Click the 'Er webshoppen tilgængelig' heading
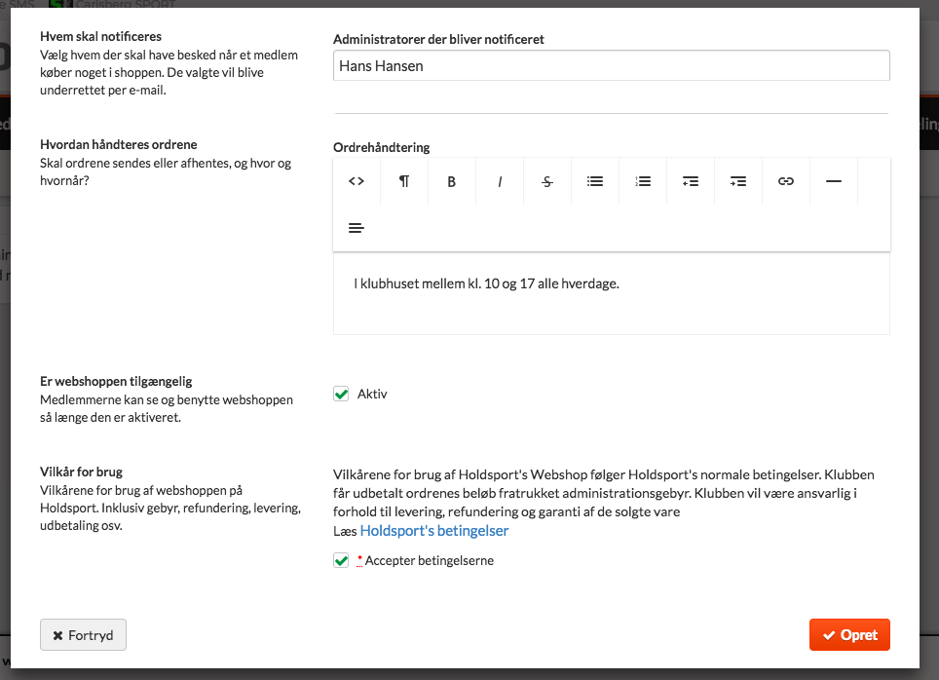This screenshot has height=680, width=939. (x=116, y=381)
